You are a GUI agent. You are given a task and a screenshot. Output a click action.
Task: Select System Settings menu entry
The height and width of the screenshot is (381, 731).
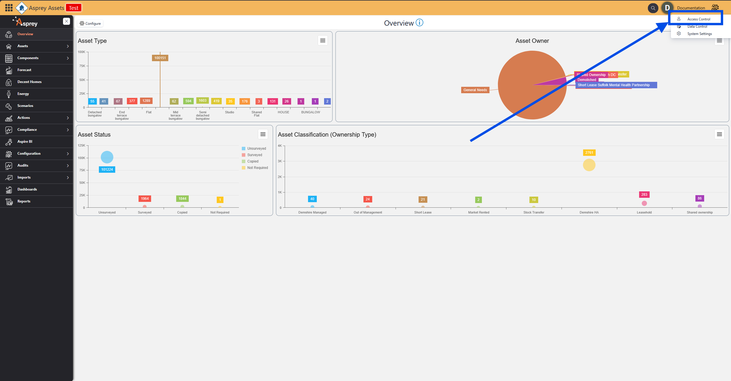click(x=699, y=34)
